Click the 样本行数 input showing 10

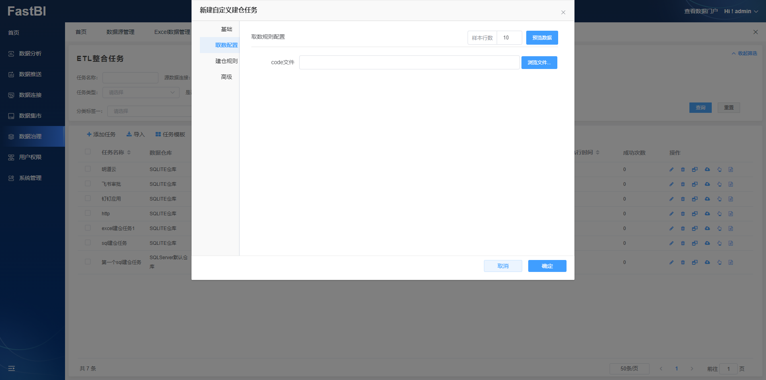click(509, 38)
